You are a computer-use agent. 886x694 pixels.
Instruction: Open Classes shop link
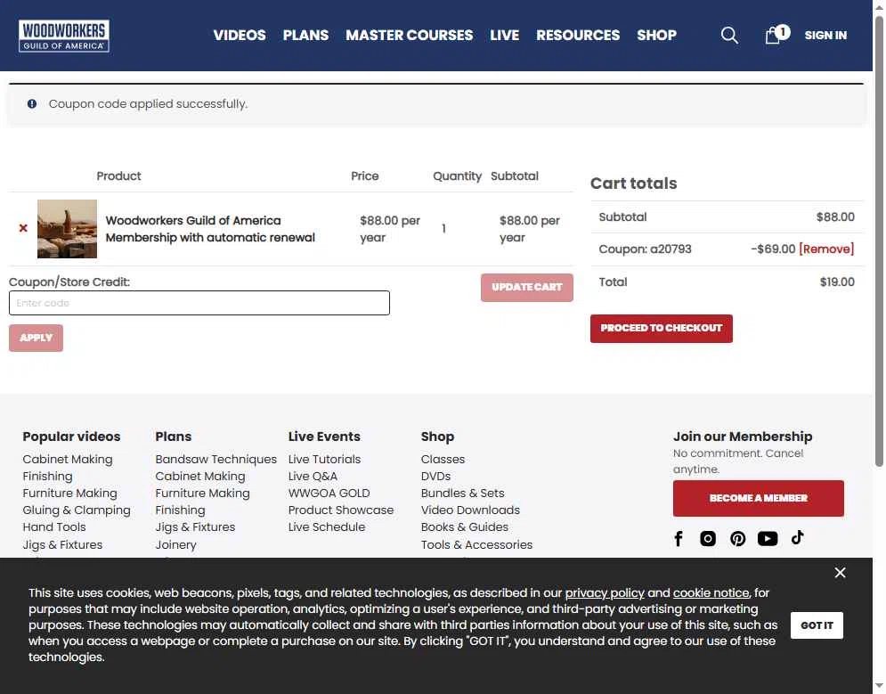443,459
